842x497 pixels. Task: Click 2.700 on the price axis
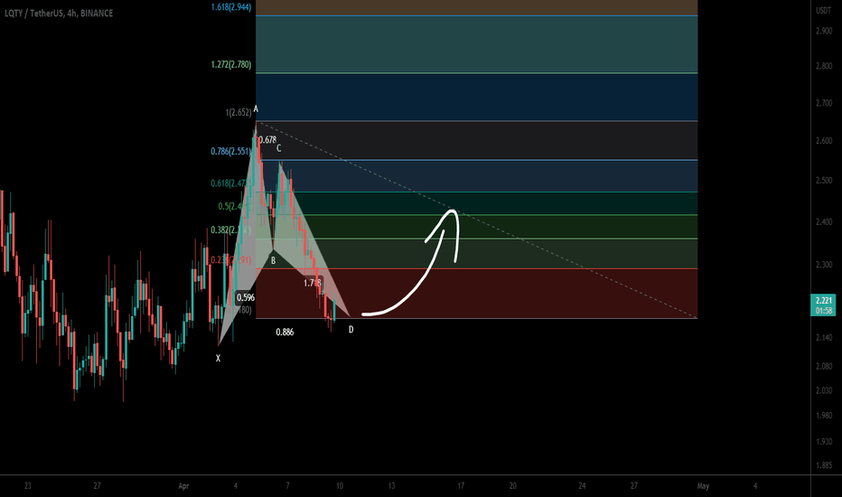tap(824, 103)
